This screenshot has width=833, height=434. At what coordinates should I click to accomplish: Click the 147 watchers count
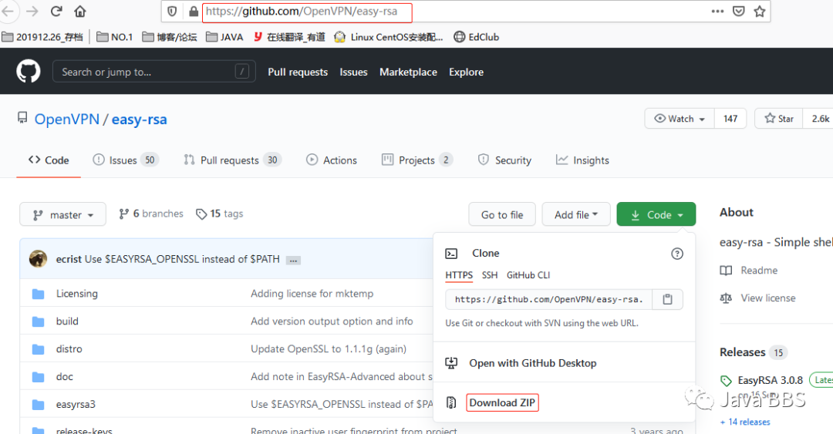[730, 119]
